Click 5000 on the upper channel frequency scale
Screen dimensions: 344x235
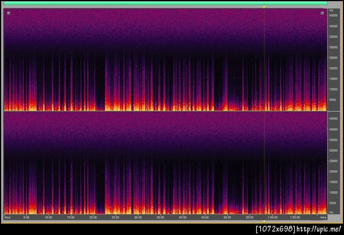pos(333,100)
